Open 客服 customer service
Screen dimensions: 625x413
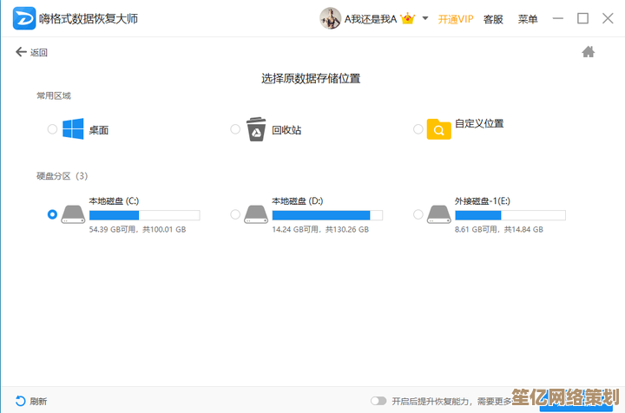click(x=492, y=18)
